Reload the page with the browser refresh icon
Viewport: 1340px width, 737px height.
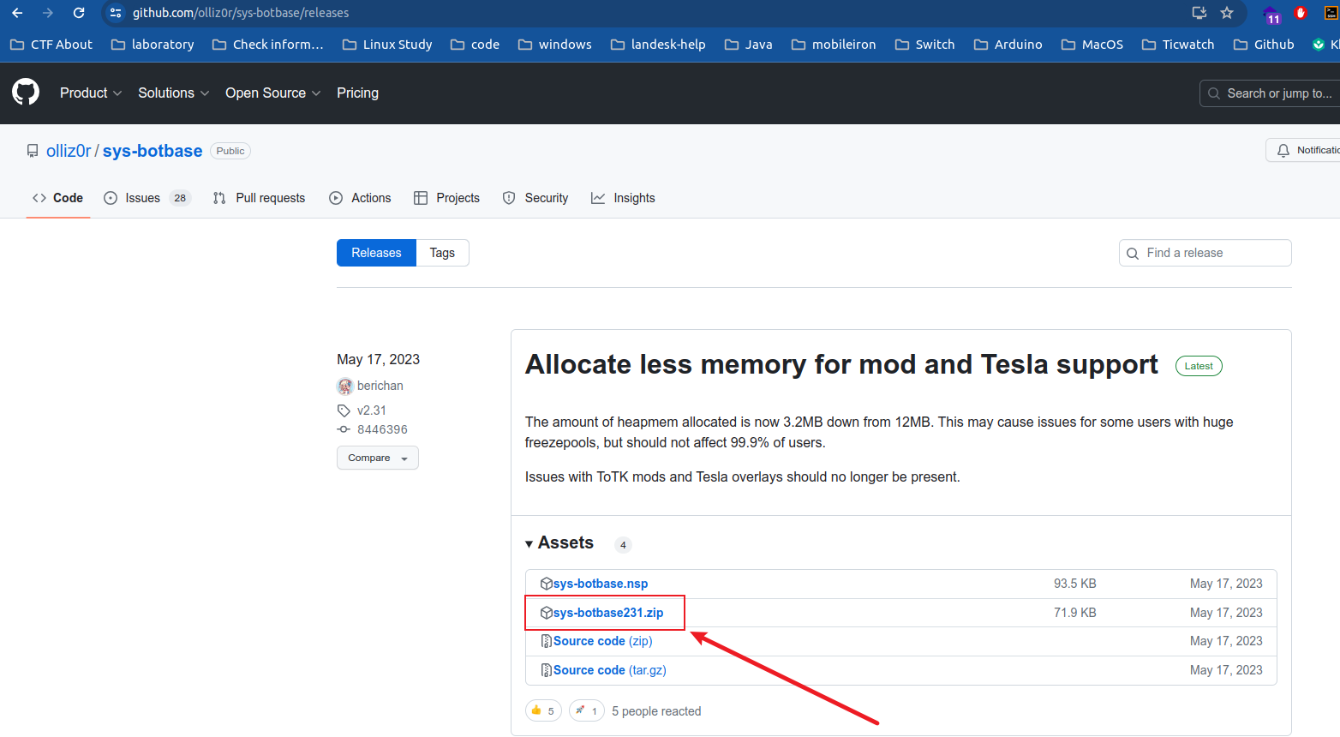tap(79, 13)
